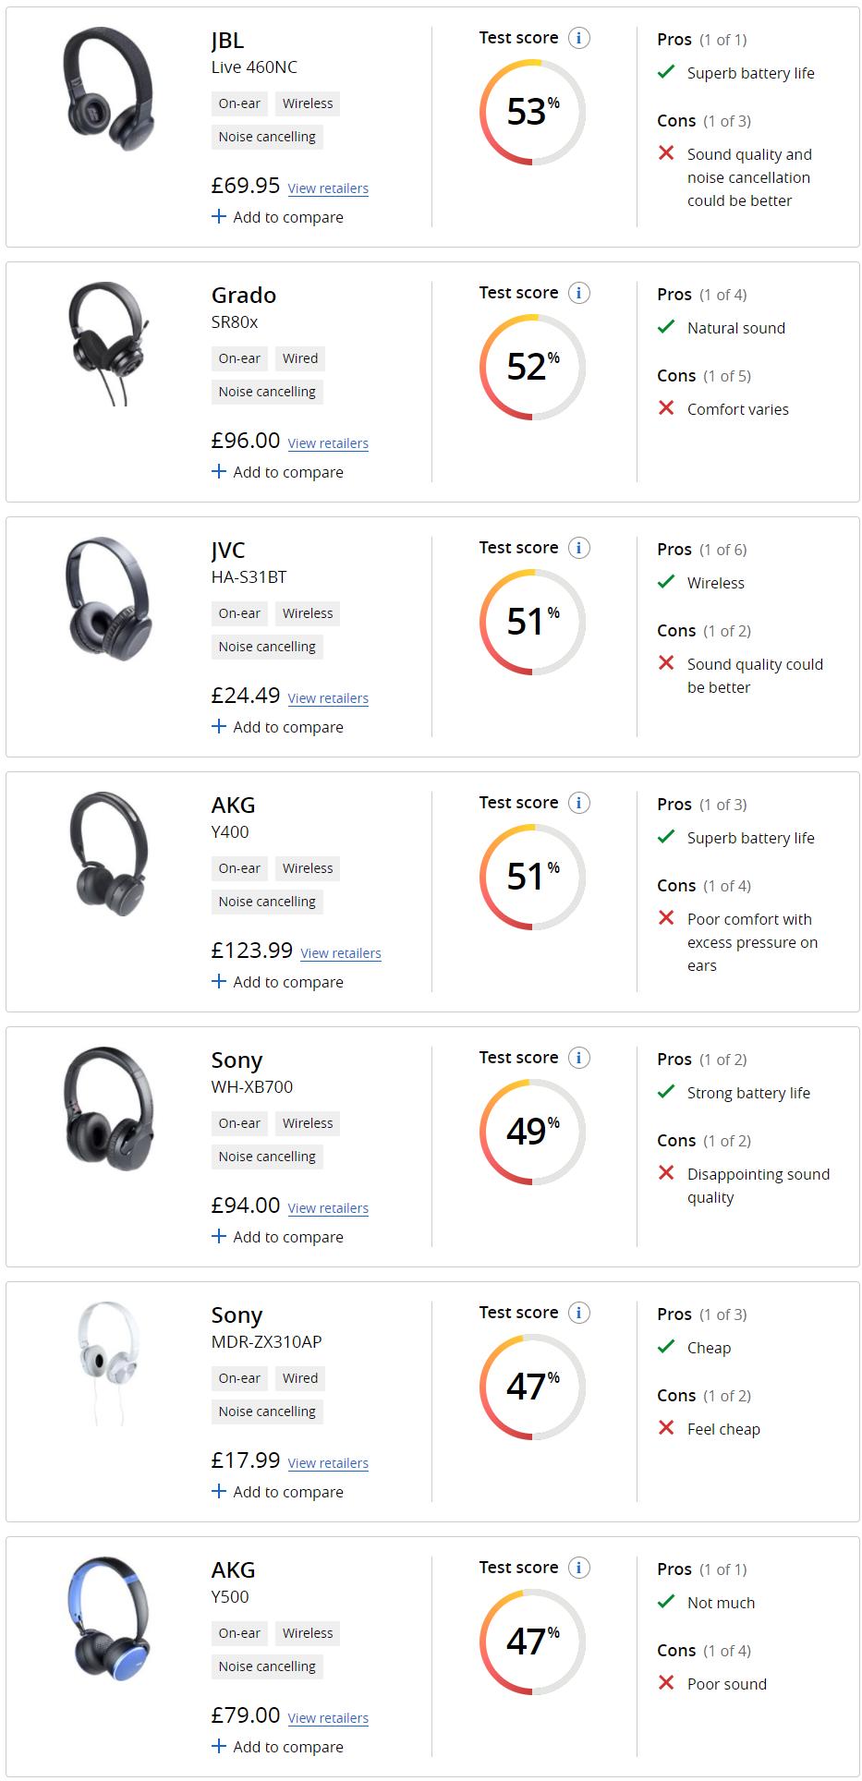862x1781 pixels.
Task: Add JBL Live 460NC to compare
Action: pyautogui.click(x=277, y=217)
